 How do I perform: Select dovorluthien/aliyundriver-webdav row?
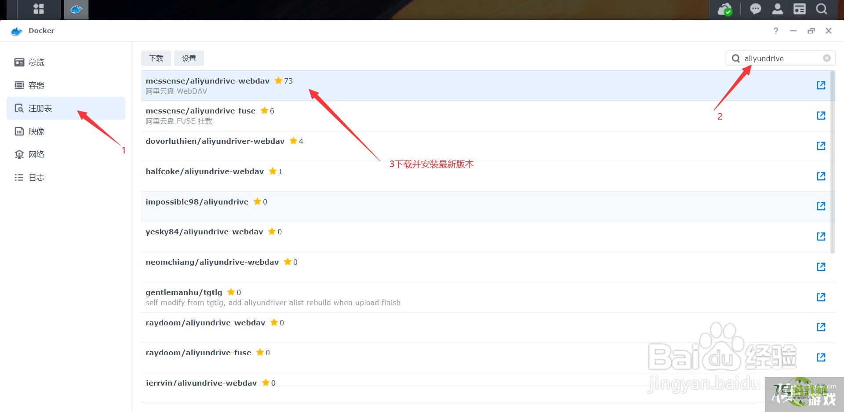tap(485, 146)
